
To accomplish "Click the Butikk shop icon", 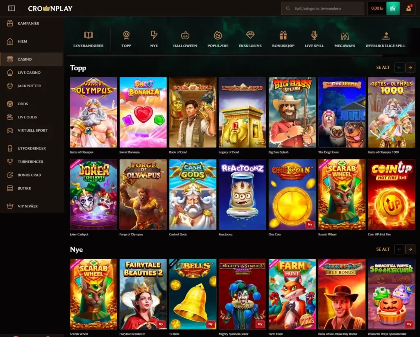I will tap(10, 188).
